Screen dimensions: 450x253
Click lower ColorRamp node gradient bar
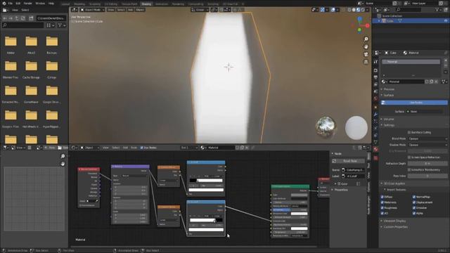[206, 220]
